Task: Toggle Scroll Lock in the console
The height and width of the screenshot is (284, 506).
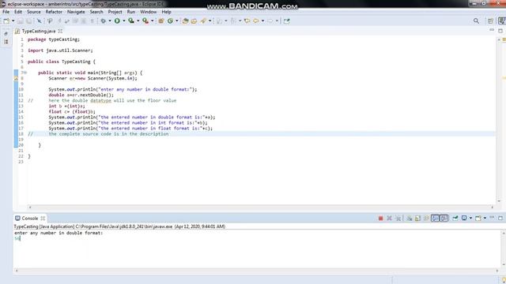Action: point(418,219)
